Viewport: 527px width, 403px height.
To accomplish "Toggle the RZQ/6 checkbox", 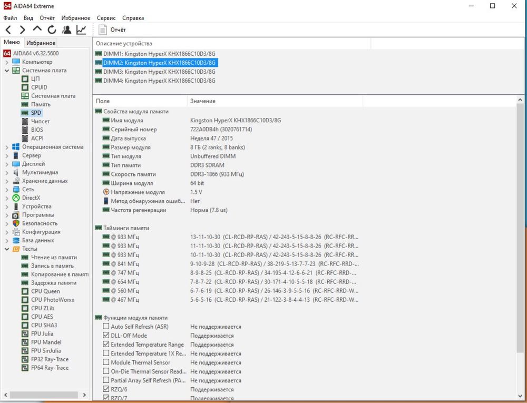I will pos(106,389).
